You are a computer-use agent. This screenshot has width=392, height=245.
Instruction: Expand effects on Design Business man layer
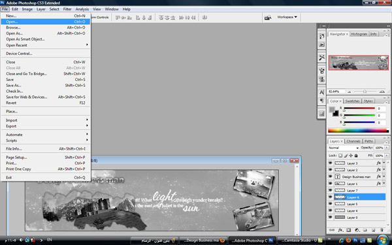(x=384, y=176)
